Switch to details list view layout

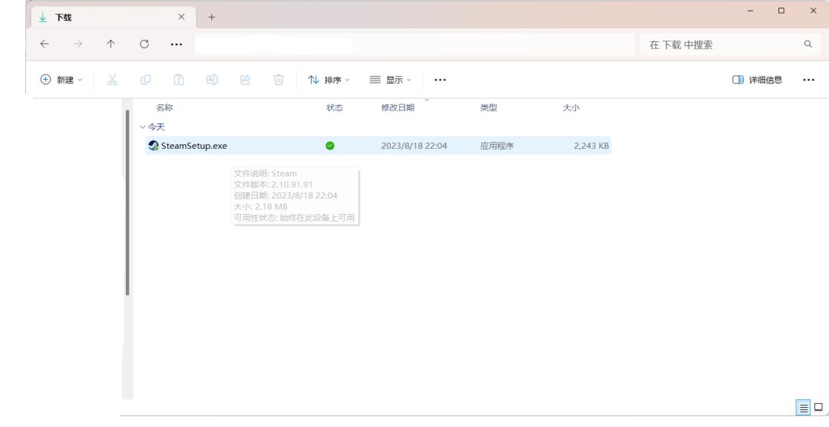(804, 408)
